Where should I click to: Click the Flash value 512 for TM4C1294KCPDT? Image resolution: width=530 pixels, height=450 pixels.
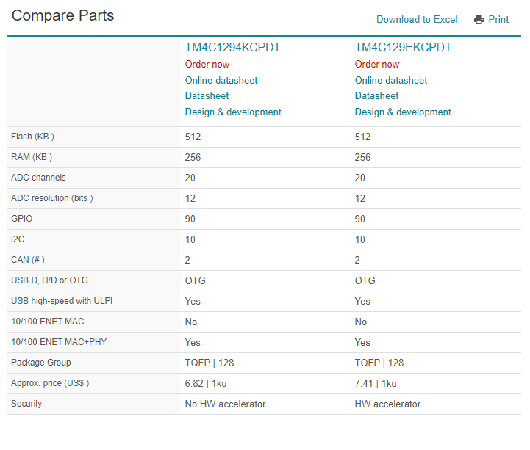193,137
